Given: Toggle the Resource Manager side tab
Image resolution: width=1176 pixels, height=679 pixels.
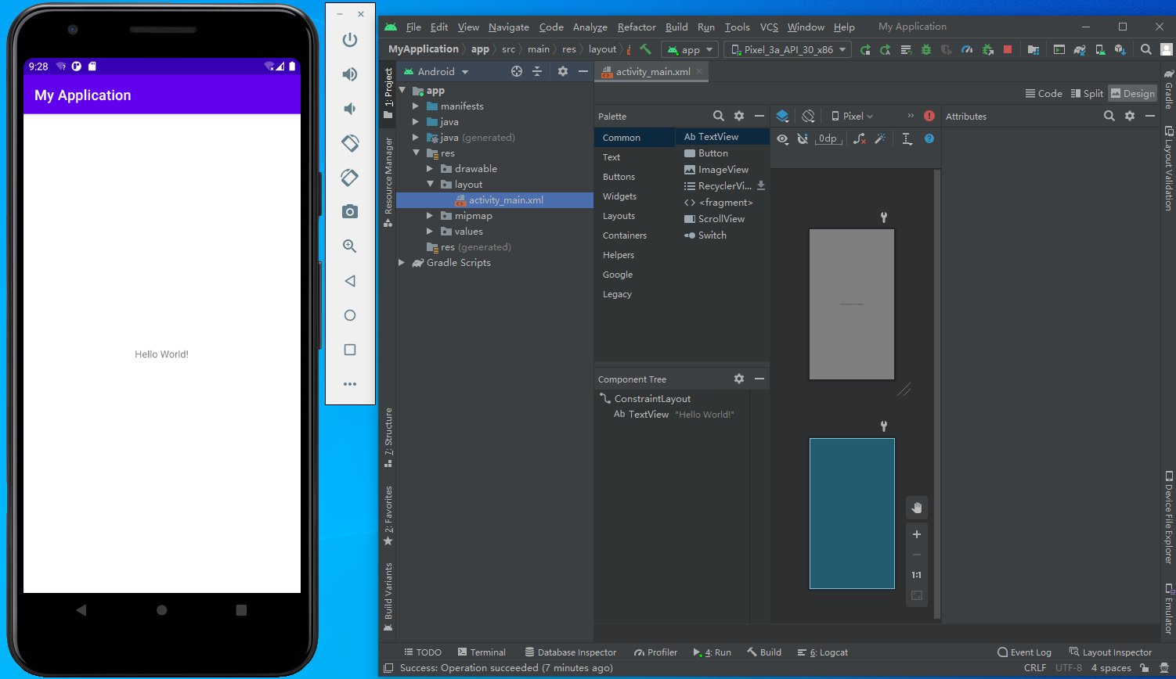Looking at the screenshot, I should click(388, 181).
